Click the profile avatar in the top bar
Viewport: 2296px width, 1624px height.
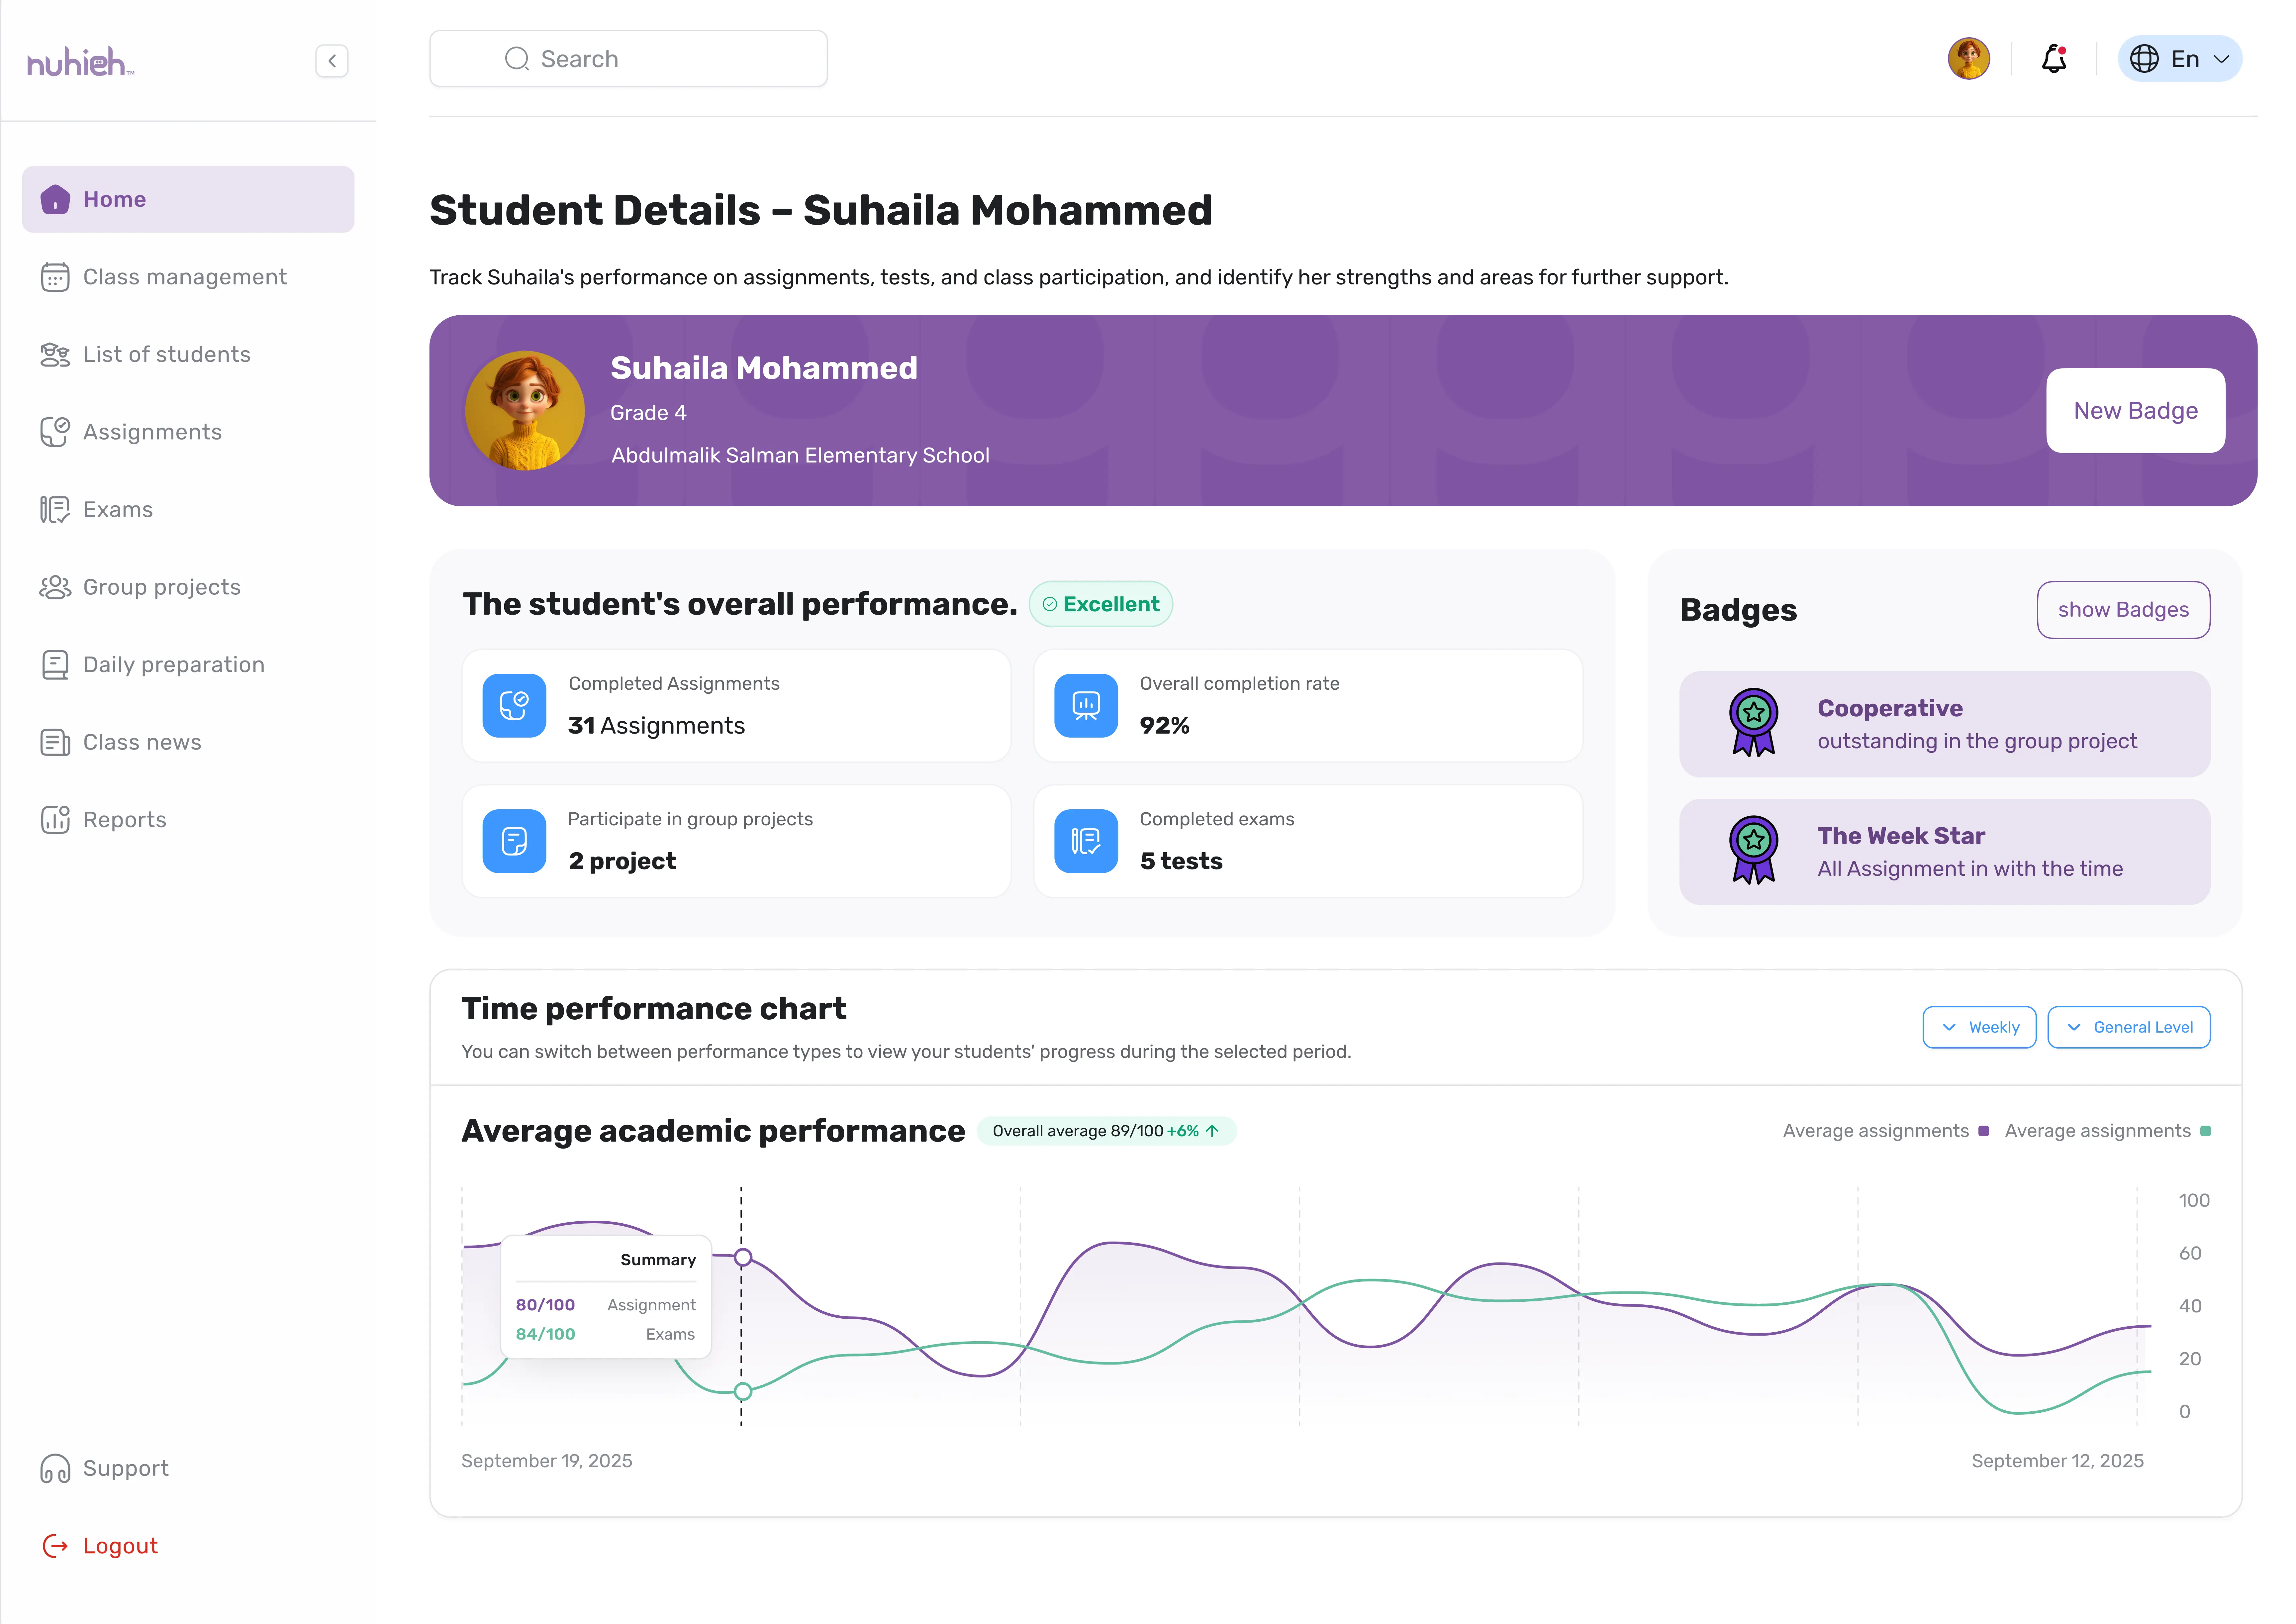(x=1968, y=59)
